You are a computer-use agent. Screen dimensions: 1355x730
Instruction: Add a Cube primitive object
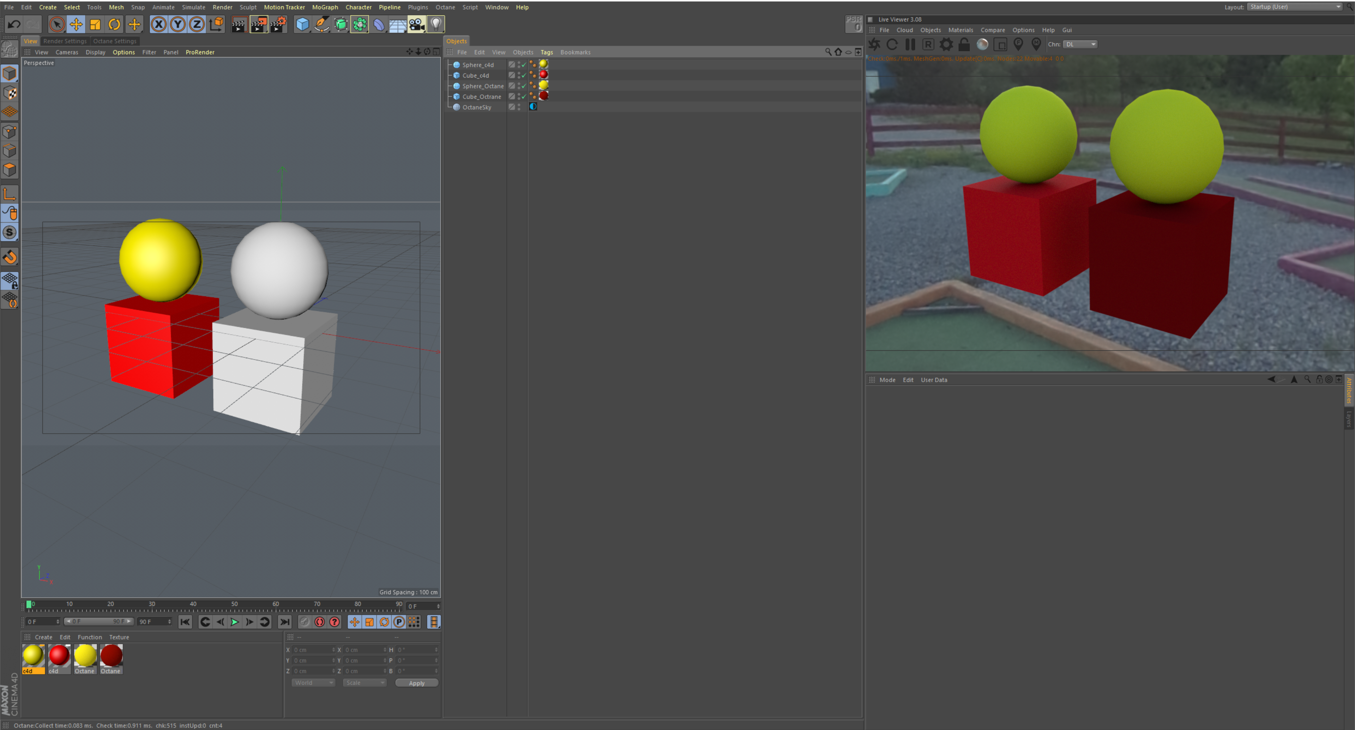tap(302, 24)
